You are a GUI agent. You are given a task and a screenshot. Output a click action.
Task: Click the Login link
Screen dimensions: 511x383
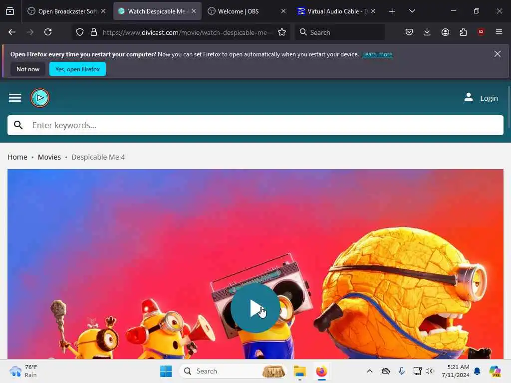coord(489,98)
